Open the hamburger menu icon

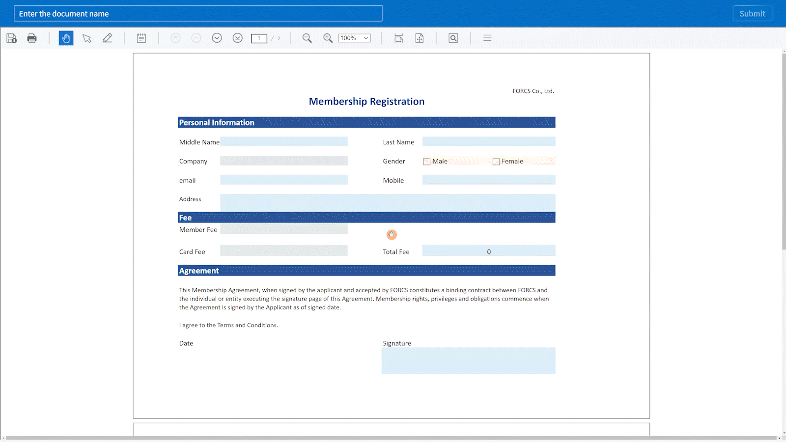click(x=487, y=38)
